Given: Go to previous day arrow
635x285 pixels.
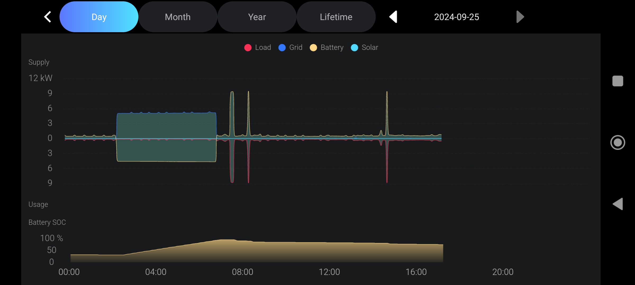Looking at the screenshot, I should [393, 17].
